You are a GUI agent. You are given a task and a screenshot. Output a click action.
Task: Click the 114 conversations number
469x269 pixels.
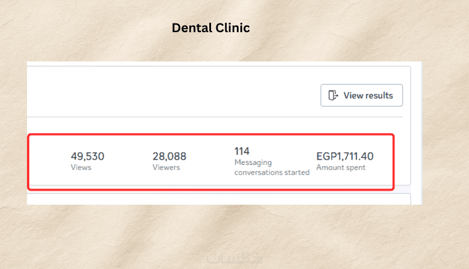(242, 151)
